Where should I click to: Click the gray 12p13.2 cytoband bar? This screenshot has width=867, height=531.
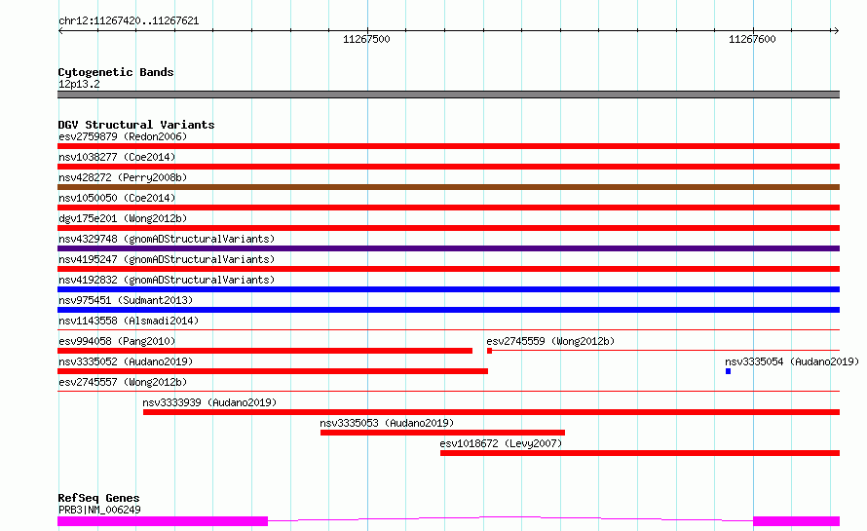click(x=448, y=95)
